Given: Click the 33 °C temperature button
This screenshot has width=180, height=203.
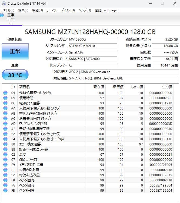Looking at the screenshot, I should pos(15,75).
